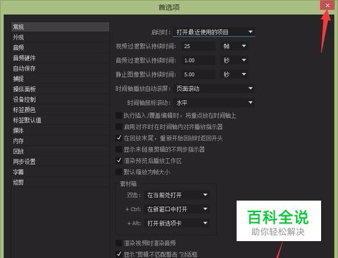Image resolution: width=338 pixels, height=258 pixels.
Task: Select 标签默认值 category
Action: tap(60, 120)
